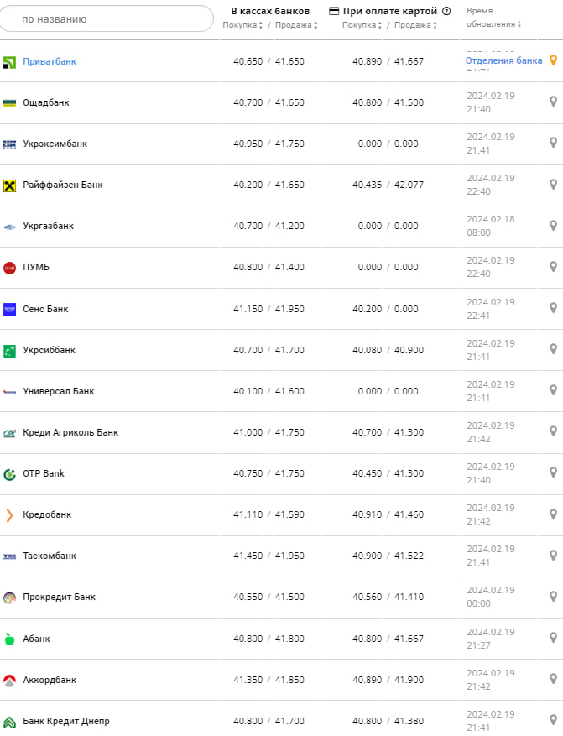Click the Аккордбанк logo icon

coord(9,680)
